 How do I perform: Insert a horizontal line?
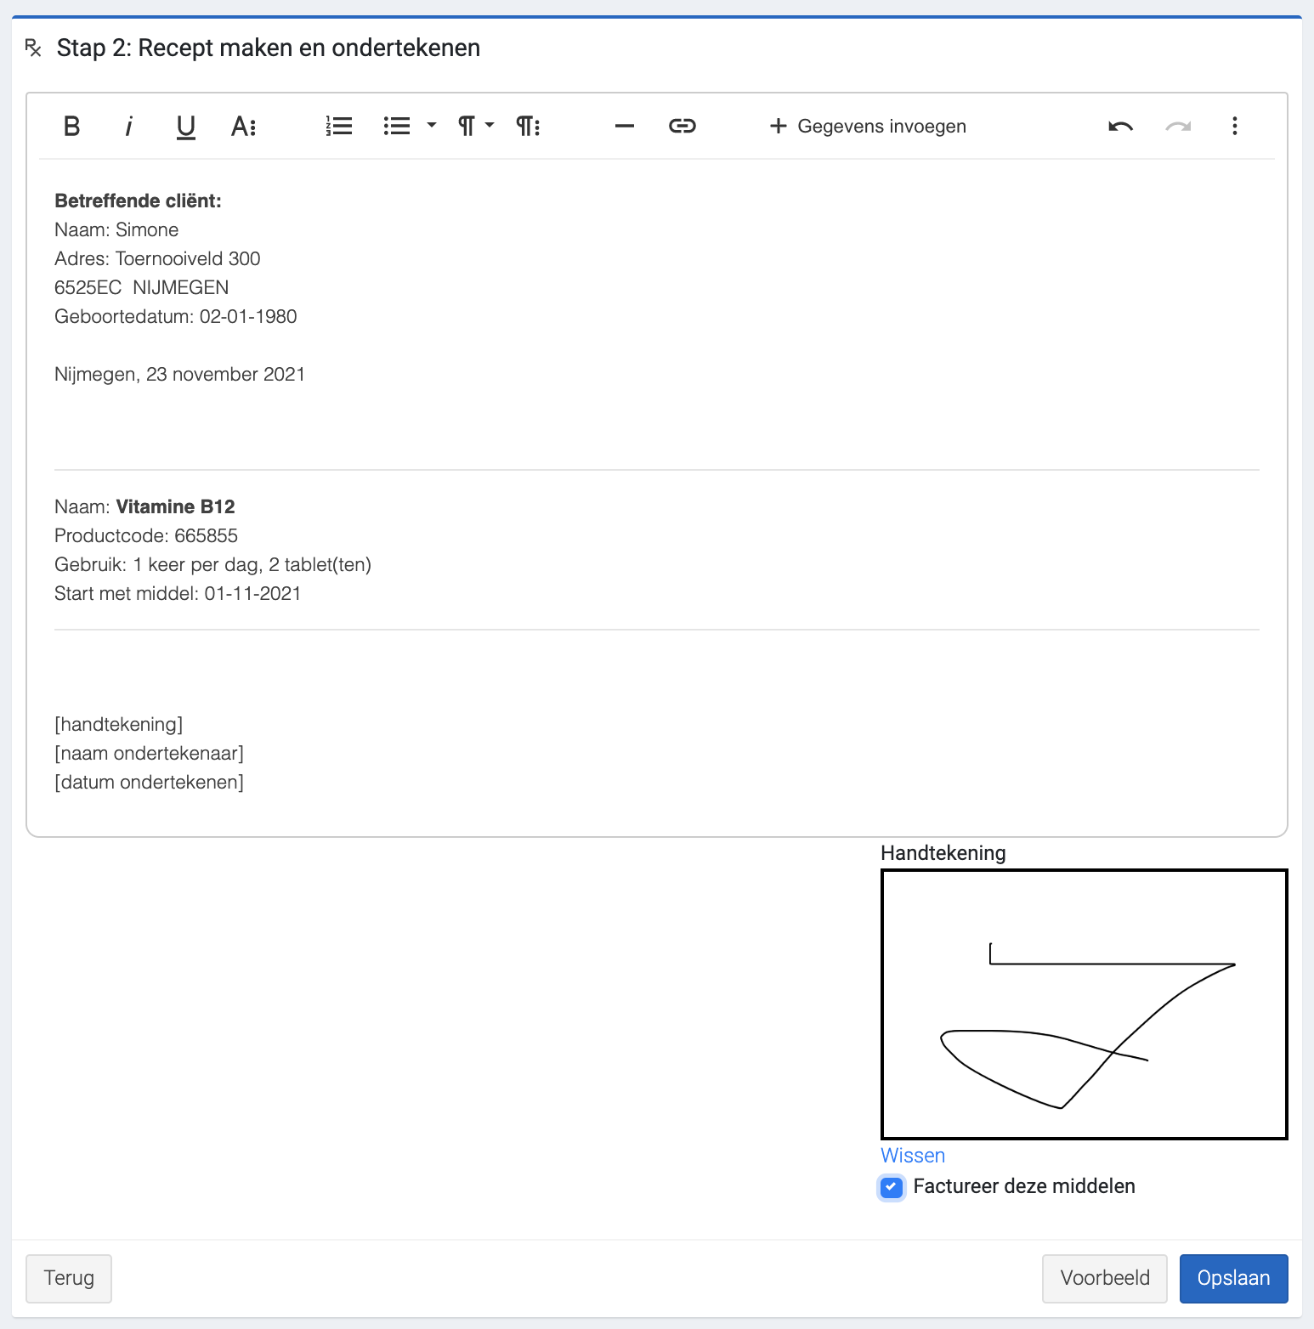click(x=625, y=127)
